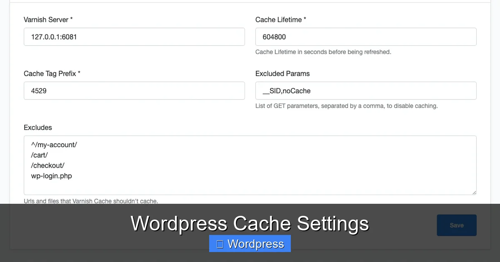Click the Cache Lifetime label
The height and width of the screenshot is (262, 500).
(x=280, y=20)
